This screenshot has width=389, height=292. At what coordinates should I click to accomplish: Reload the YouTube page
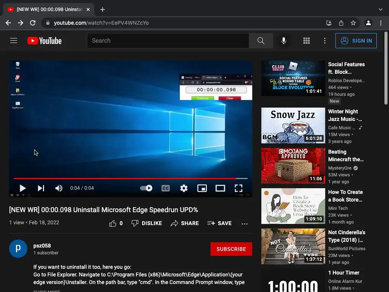click(33, 23)
